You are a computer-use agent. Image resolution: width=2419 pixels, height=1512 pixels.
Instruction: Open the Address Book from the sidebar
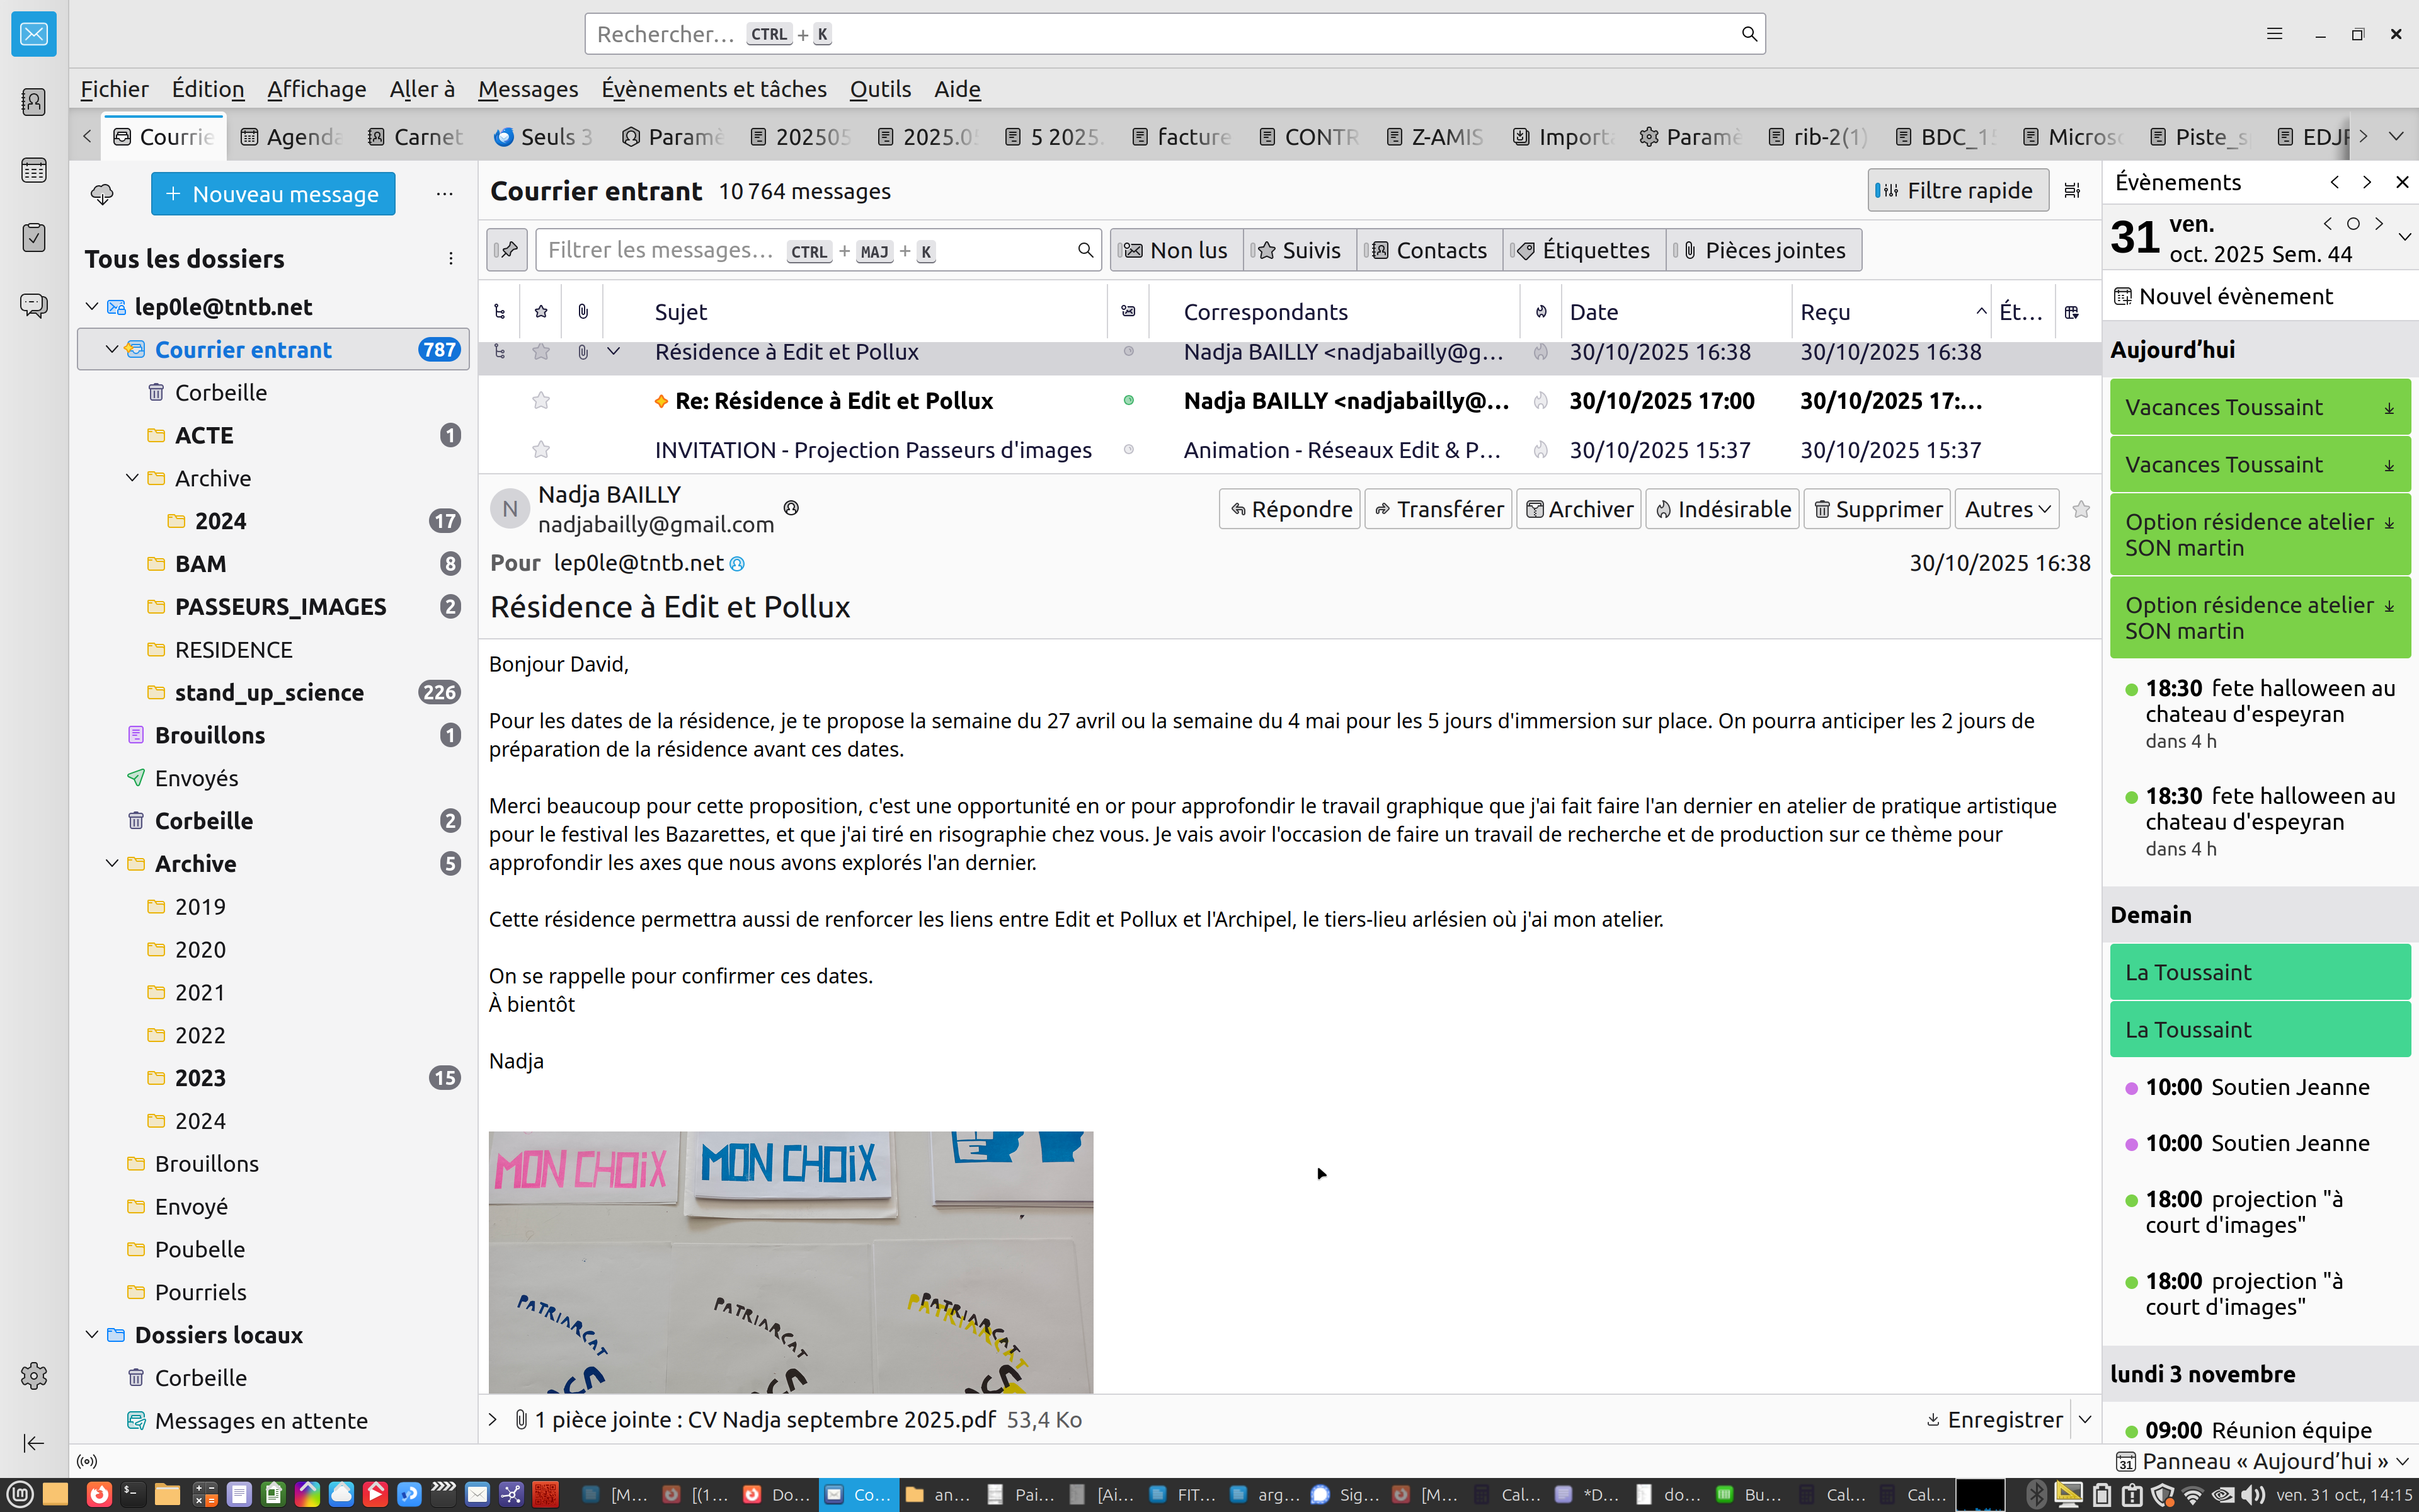(34, 102)
